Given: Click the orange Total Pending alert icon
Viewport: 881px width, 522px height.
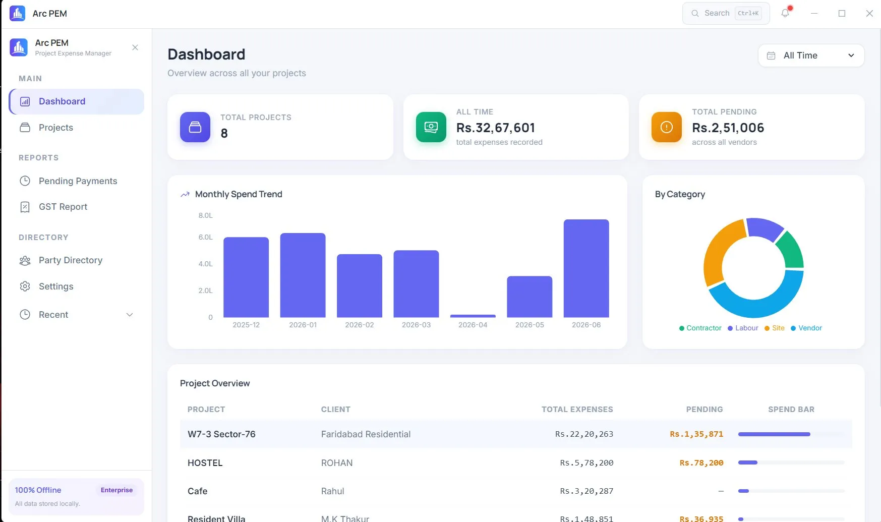Looking at the screenshot, I should pyautogui.click(x=667, y=127).
